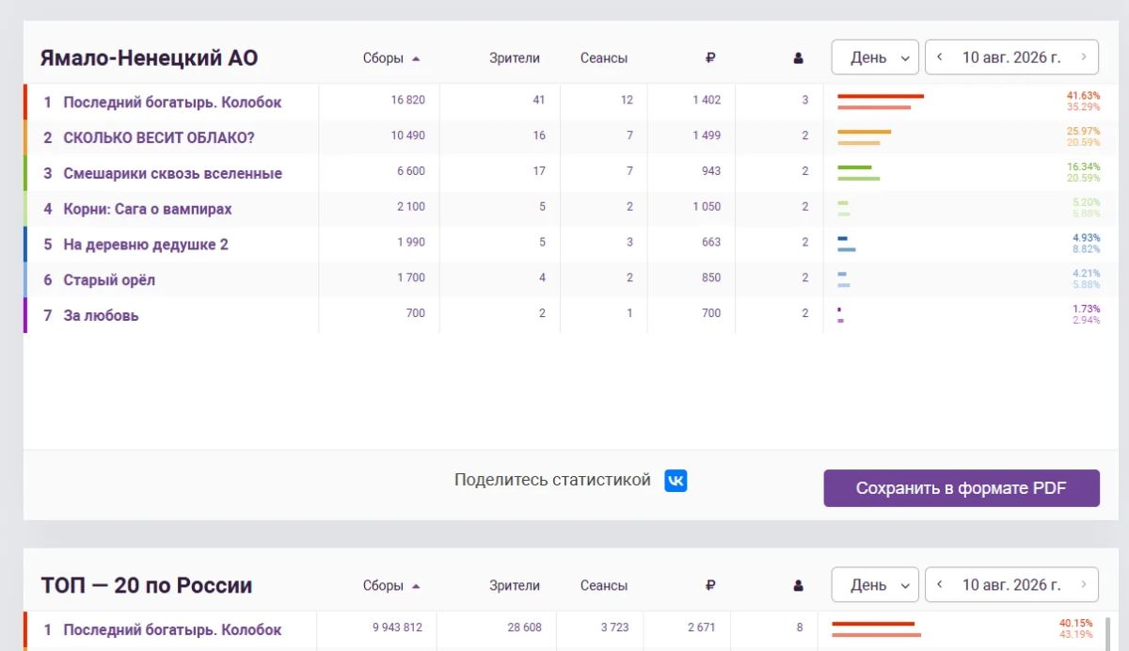Open date picker 10 авг. 2026 г. in TOP-20 Russia panel
Image resolution: width=1129 pixels, height=651 pixels.
(1011, 584)
